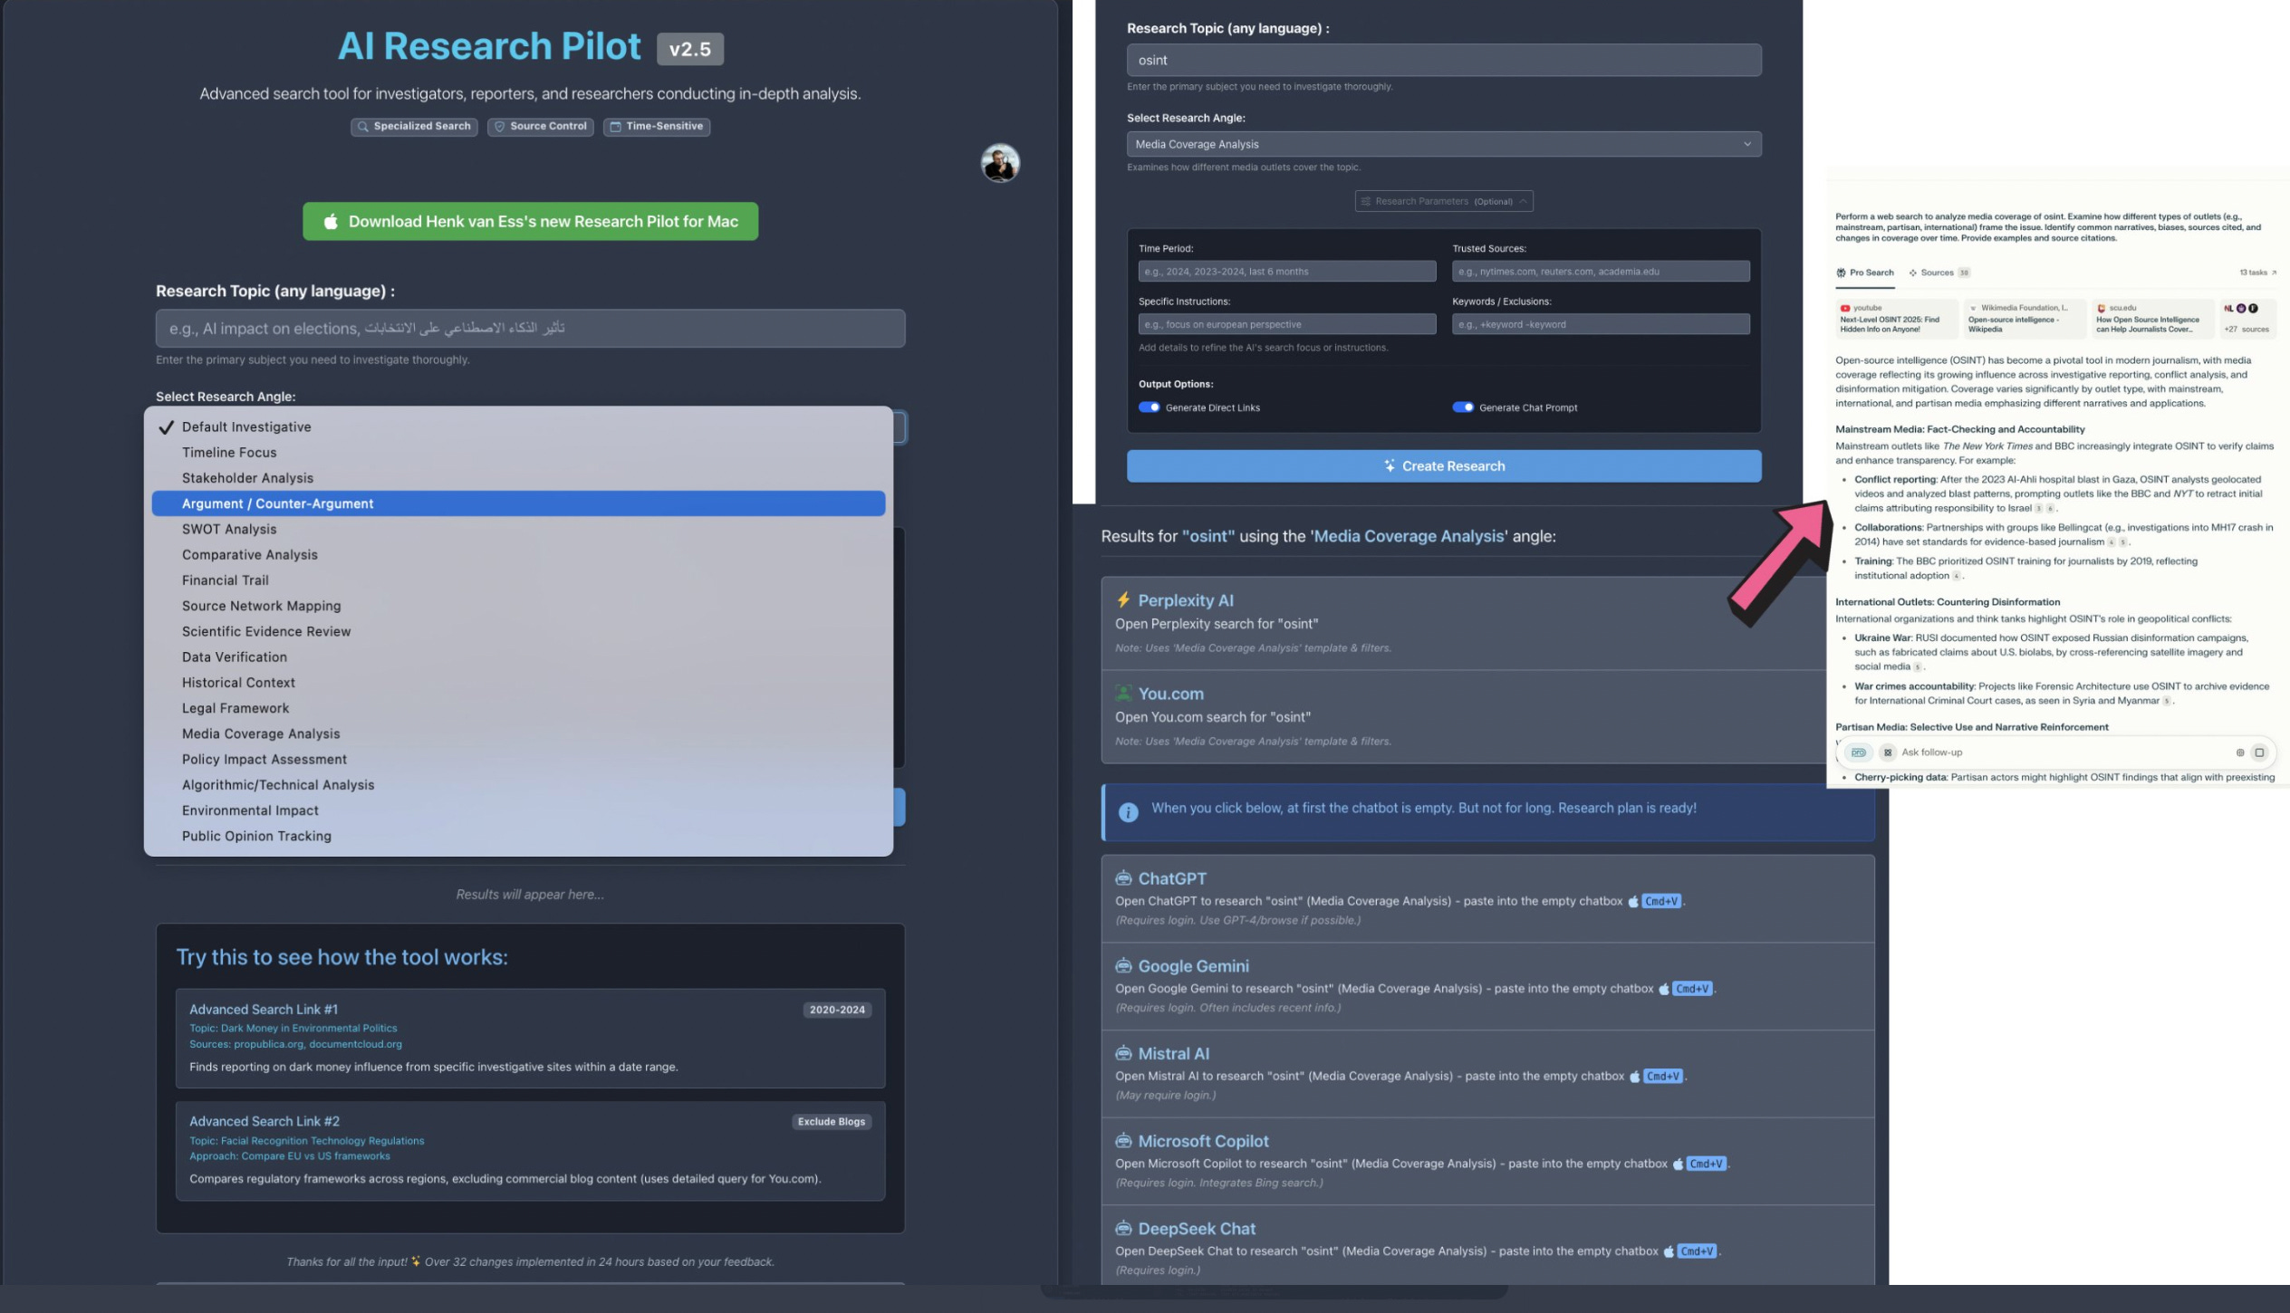Screen dimensions: 2290x1313
Task: Disable the Generate Direct Links toggle
Action: (1149, 407)
